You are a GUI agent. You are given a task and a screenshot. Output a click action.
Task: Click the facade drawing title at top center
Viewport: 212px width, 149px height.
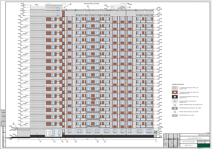pyautogui.click(x=91, y=4)
